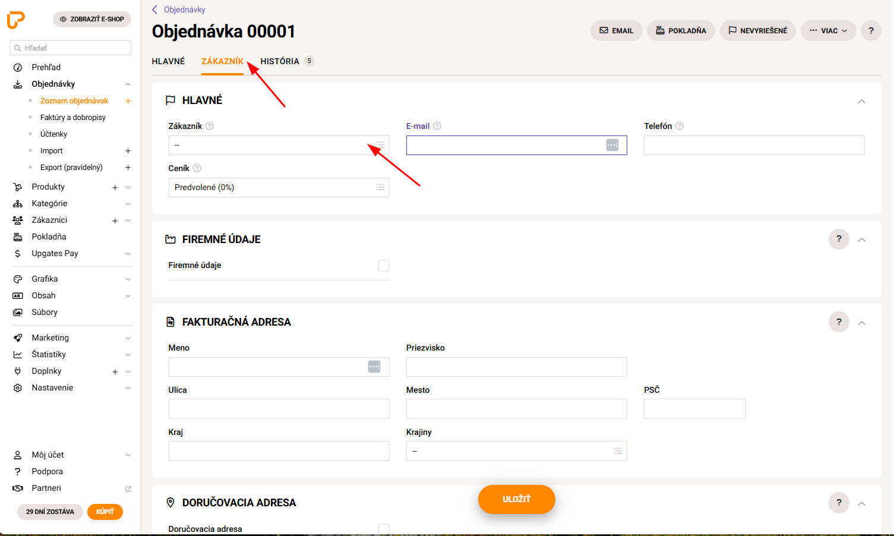Enable the Firemné údaje checkbox
The width and height of the screenshot is (894, 536).
point(384,266)
